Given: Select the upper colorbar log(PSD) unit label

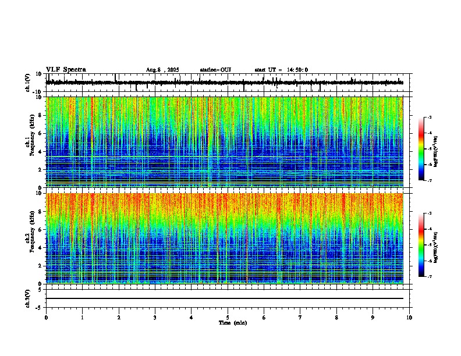Looking at the screenshot, I should 435,151.
